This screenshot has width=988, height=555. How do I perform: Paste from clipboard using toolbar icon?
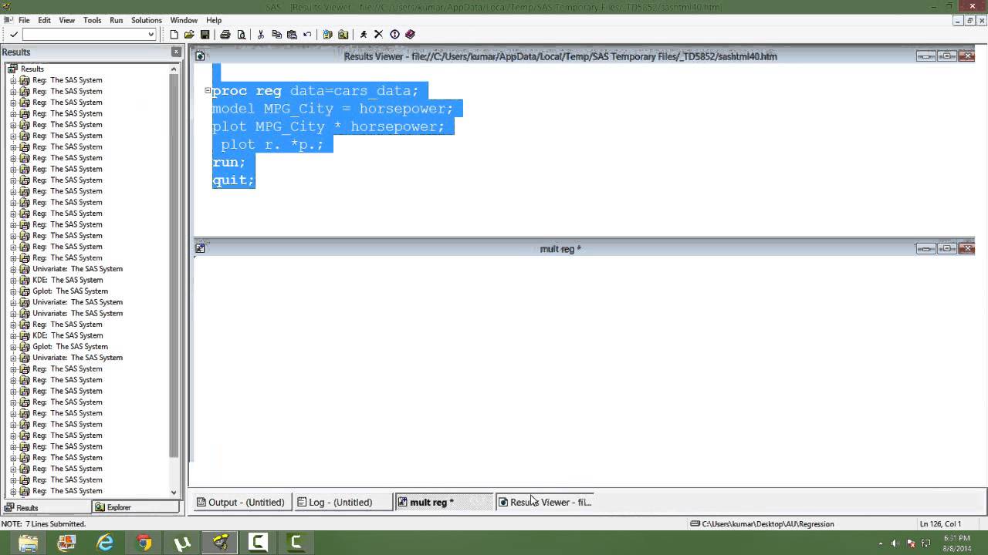coord(292,35)
